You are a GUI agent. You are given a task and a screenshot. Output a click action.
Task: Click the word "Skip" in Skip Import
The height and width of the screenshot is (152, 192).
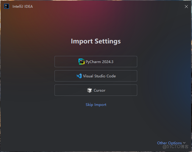(x=89, y=105)
